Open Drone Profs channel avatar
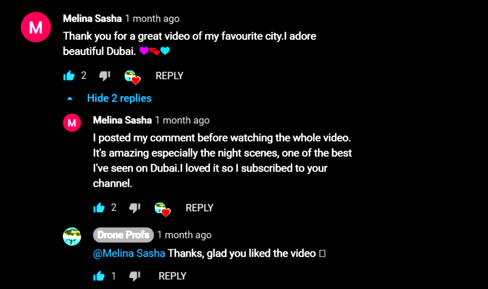The width and height of the screenshot is (488, 289). coord(72,236)
